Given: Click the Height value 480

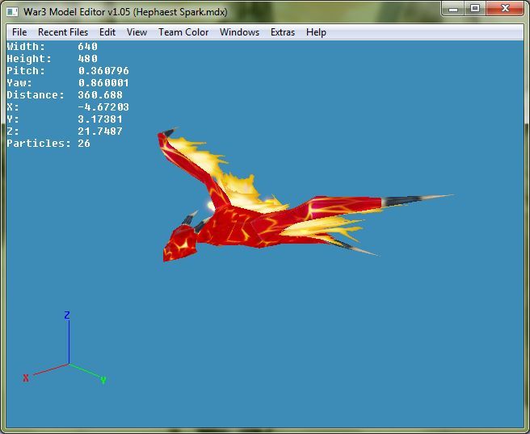Looking at the screenshot, I should click(87, 59).
